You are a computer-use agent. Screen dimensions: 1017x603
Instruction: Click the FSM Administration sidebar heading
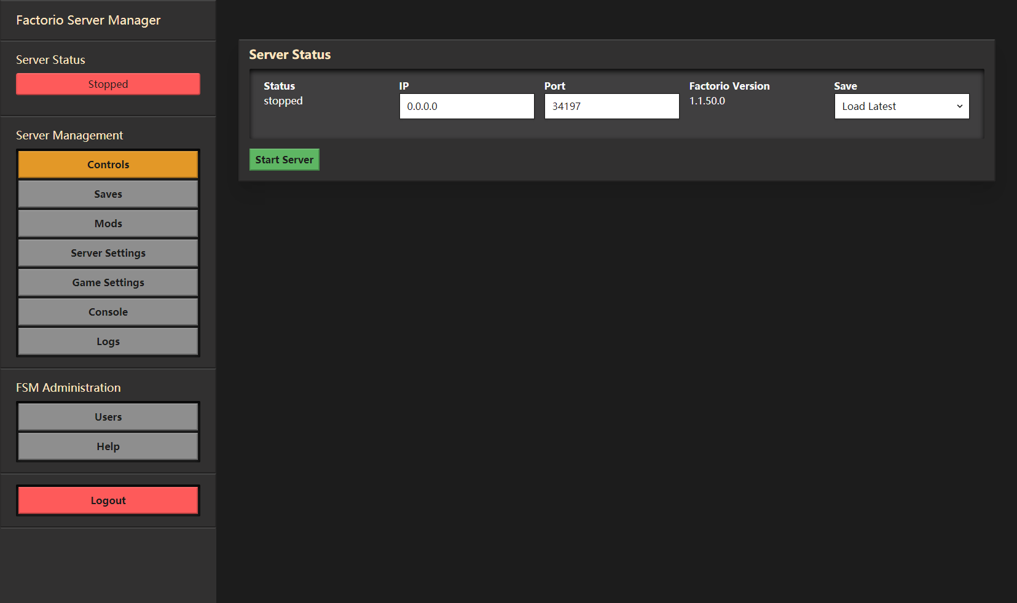pyautogui.click(x=68, y=387)
